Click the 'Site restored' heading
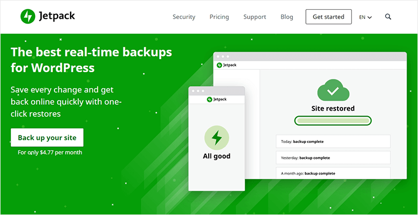Image resolution: width=418 pixels, height=215 pixels. pyautogui.click(x=333, y=109)
